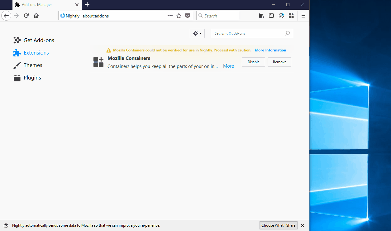This screenshot has width=391, height=231.
Task: Click the forward navigation arrow
Action: pos(16,16)
